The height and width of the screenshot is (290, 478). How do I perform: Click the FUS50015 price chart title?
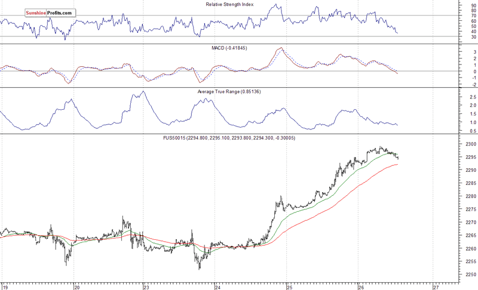[x=231, y=138]
